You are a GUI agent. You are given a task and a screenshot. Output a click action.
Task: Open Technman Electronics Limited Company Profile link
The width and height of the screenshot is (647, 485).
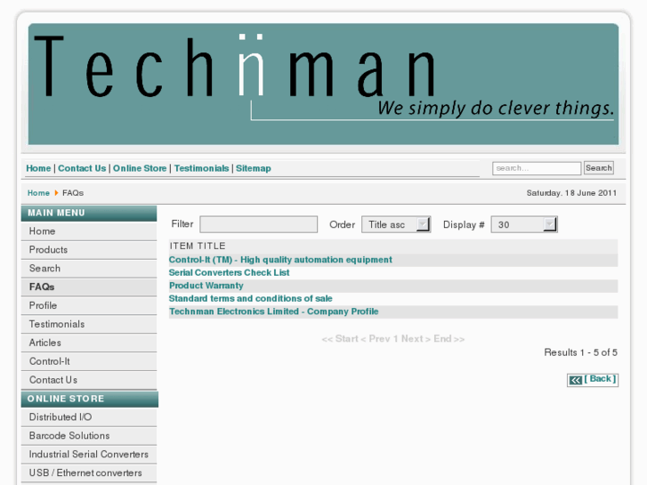point(273,311)
